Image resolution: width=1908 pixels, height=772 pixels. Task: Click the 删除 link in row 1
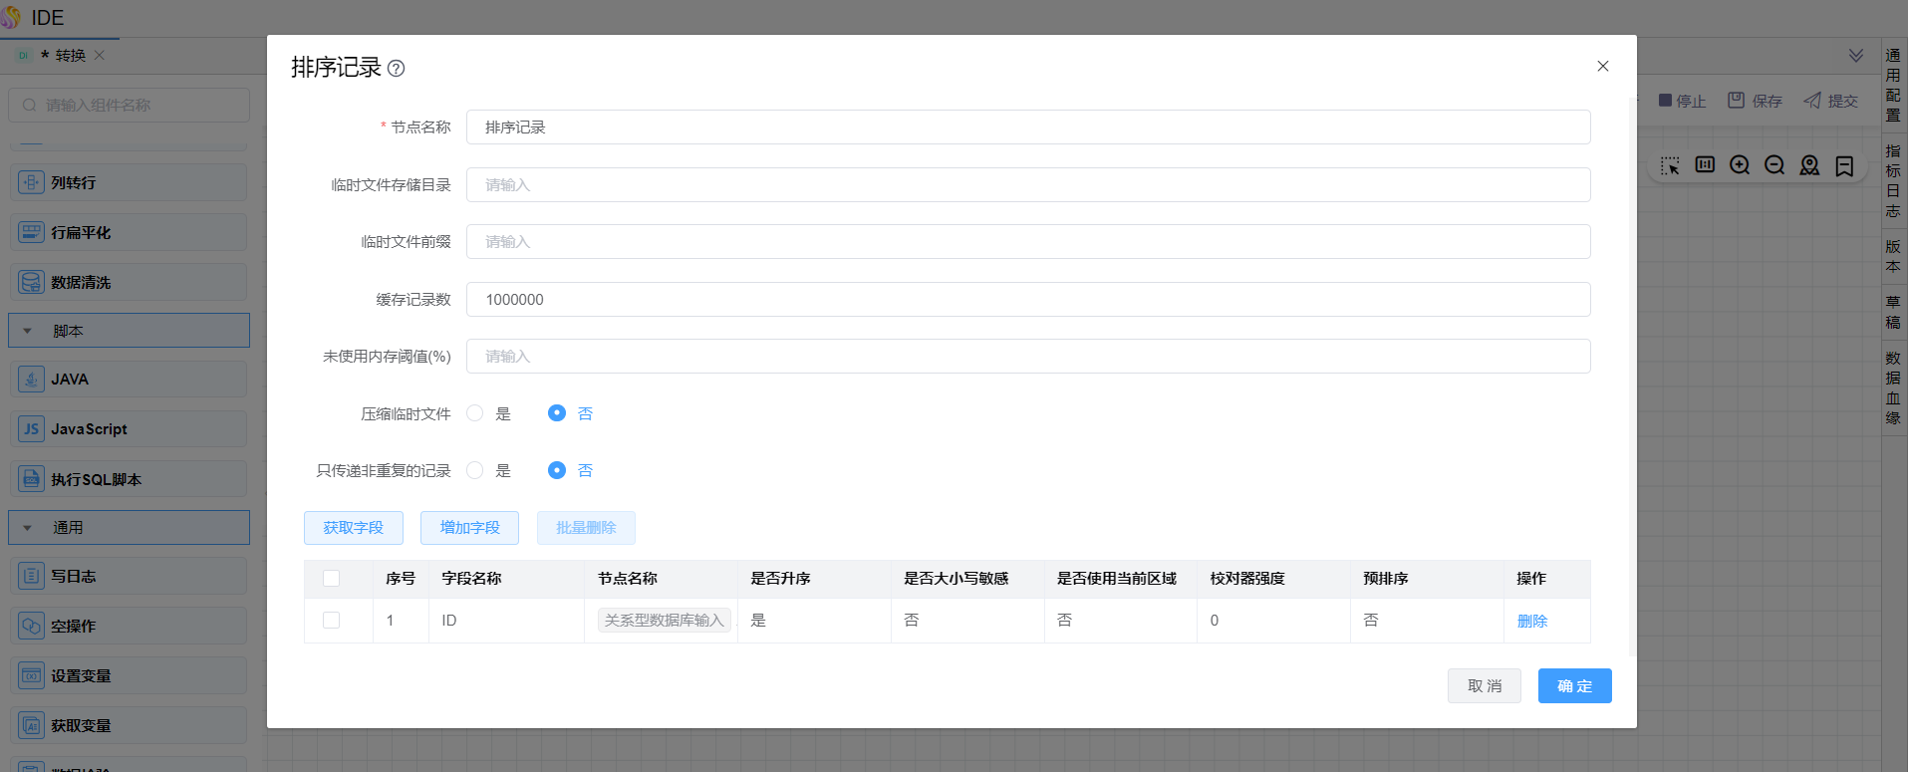(x=1531, y=621)
